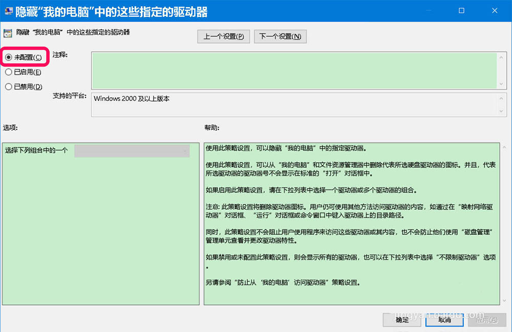Maximize the policy dialog window
The height and width of the screenshot is (332, 512).
coord(461,11)
